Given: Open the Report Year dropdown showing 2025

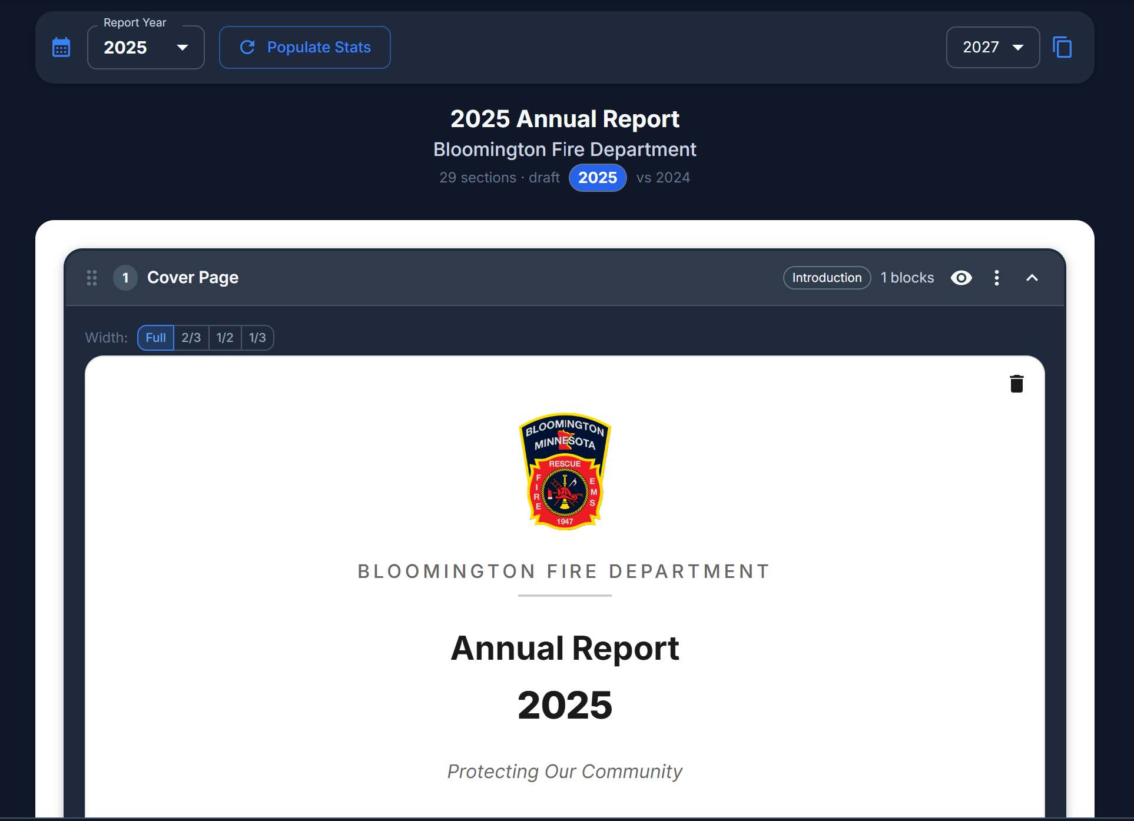Looking at the screenshot, I should 145,47.
